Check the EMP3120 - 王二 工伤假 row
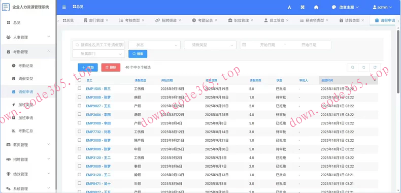Image resolution: width=401 pixels, height=193 pixels. [80, 157]
